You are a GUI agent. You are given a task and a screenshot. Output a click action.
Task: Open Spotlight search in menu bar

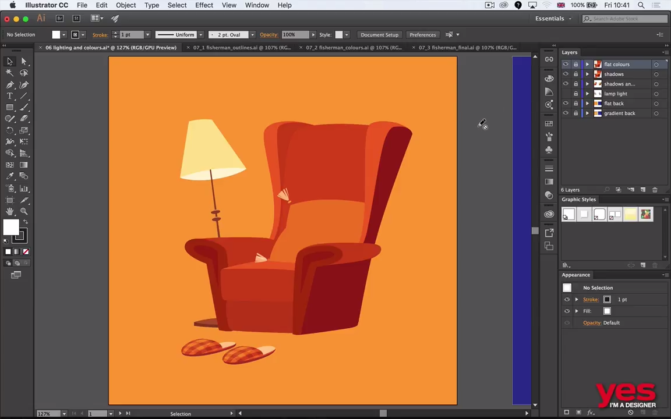tap(641, 5)
